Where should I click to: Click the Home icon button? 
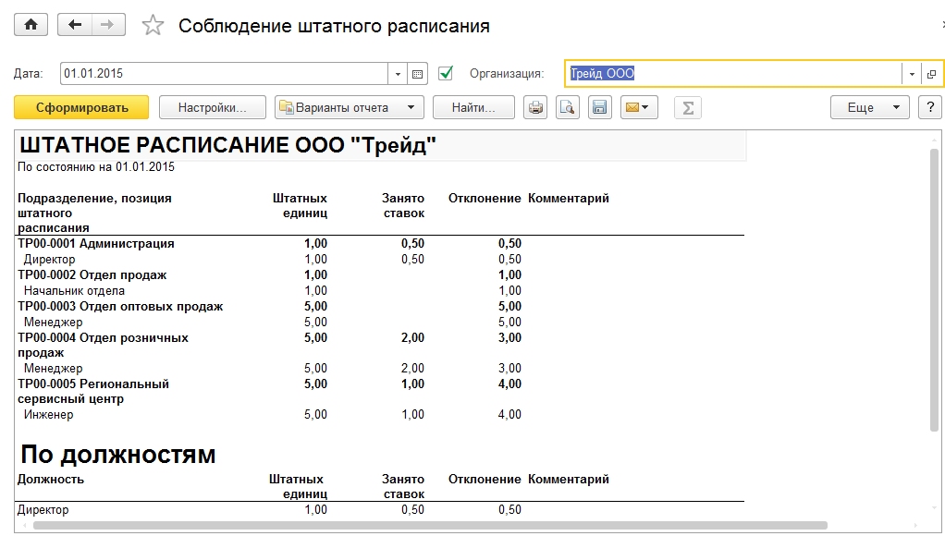click(31, 25)
